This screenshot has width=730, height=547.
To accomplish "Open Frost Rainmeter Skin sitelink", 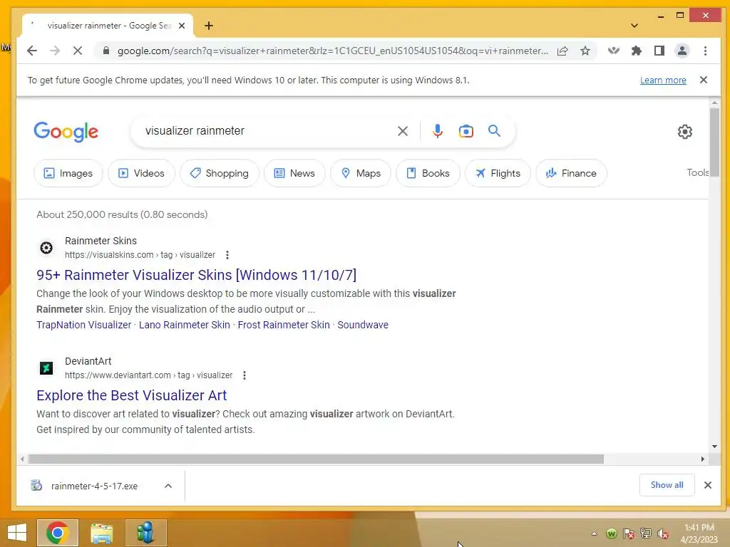I will pyautogui.click(x=284, y=325).
